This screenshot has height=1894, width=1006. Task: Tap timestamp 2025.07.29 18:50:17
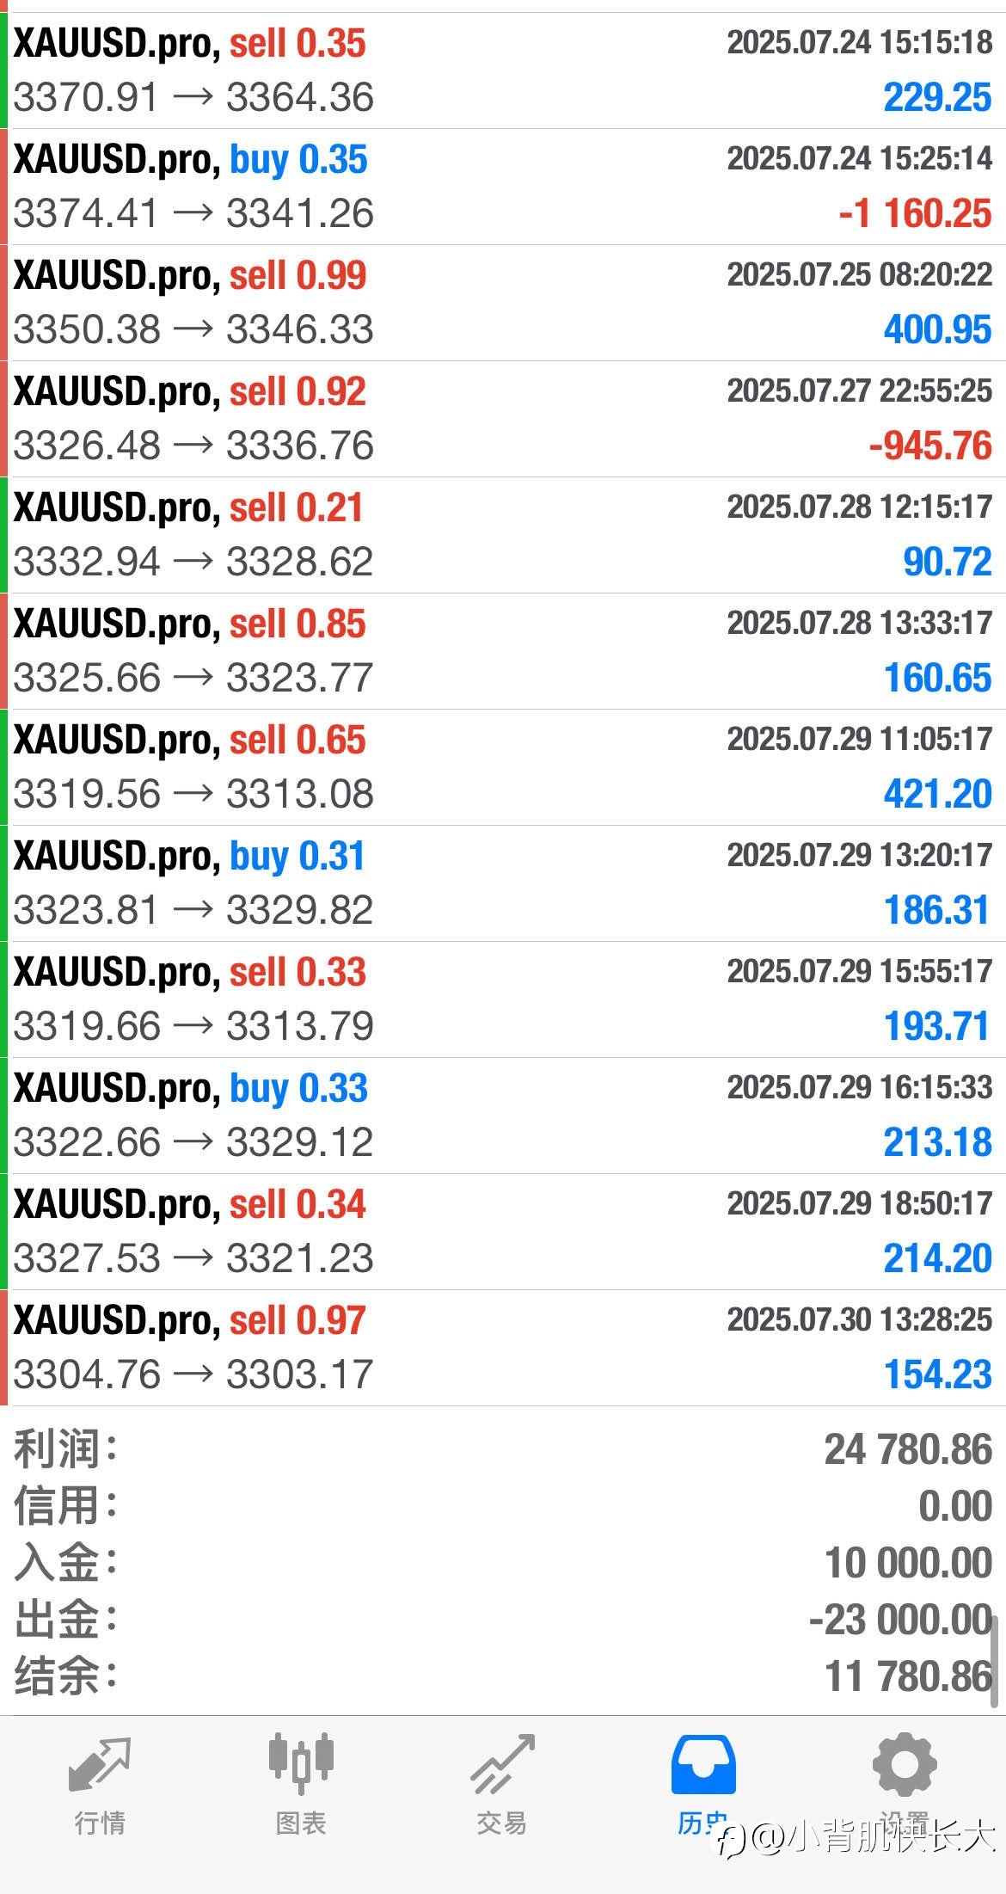coord(860,1203)
